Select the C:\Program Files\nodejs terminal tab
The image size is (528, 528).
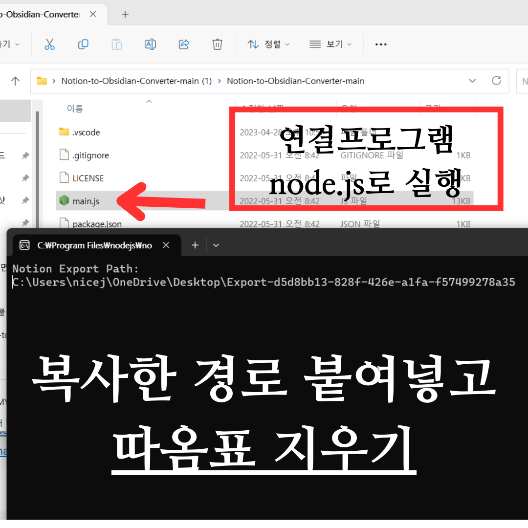point(96,245)
